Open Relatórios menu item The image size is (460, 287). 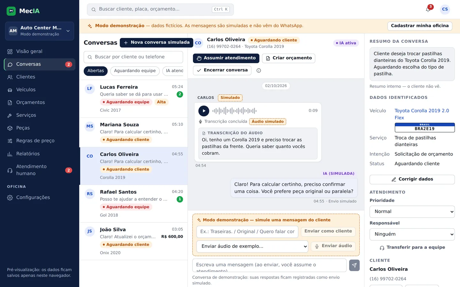tap(40, 154)
